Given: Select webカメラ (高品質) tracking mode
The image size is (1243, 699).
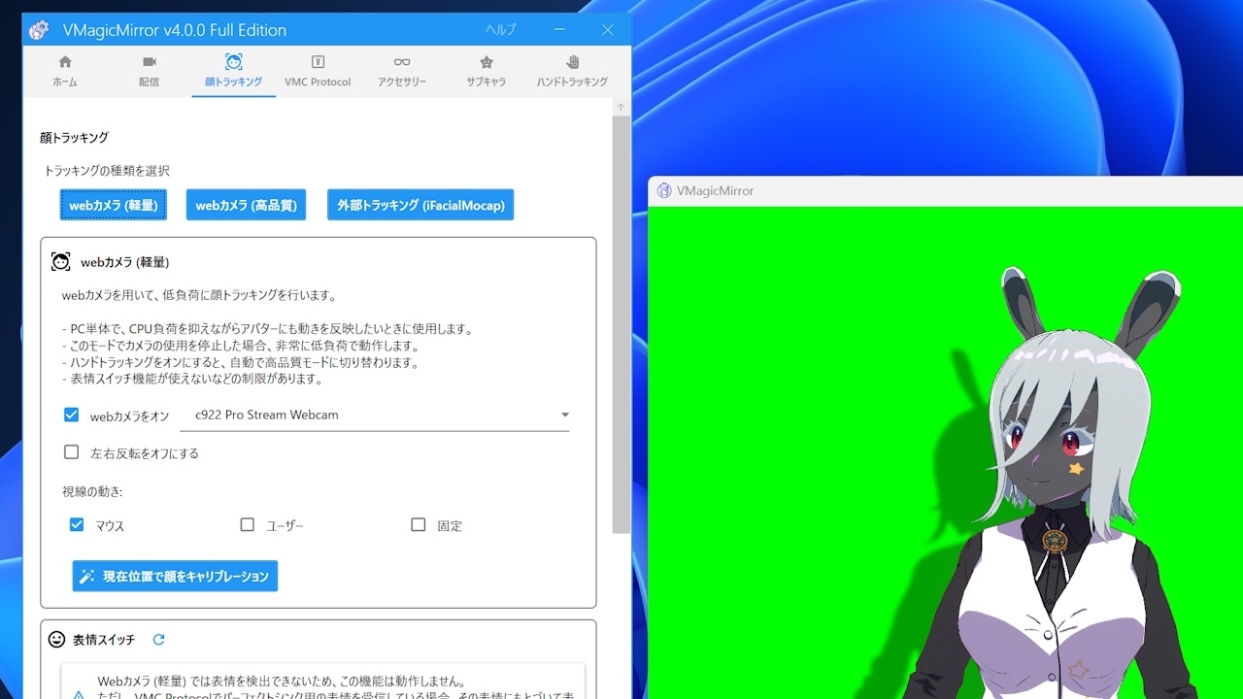Looking at the screenshot, I should 247,205.
